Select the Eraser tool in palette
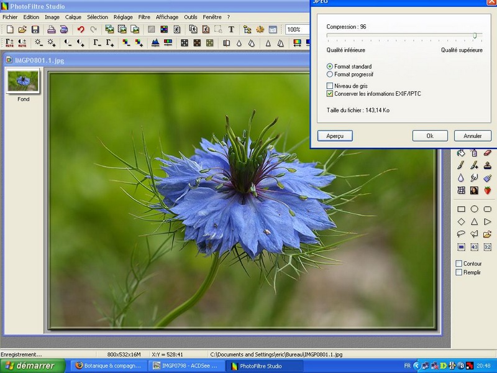This screenshot has height=373, width=497. 487,153
